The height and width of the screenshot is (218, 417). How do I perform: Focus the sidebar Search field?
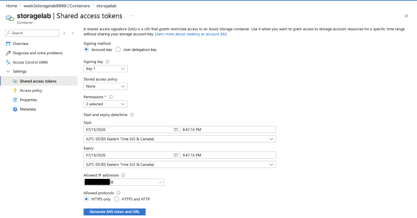click(32, 33)
